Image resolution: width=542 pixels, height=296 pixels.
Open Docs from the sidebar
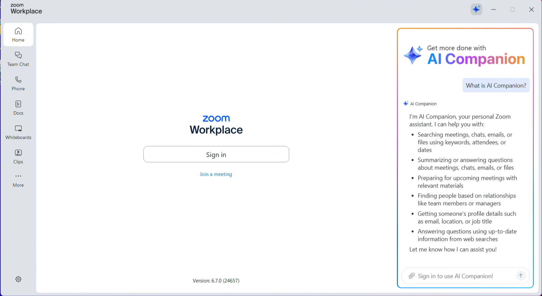[x=18, y=108]
